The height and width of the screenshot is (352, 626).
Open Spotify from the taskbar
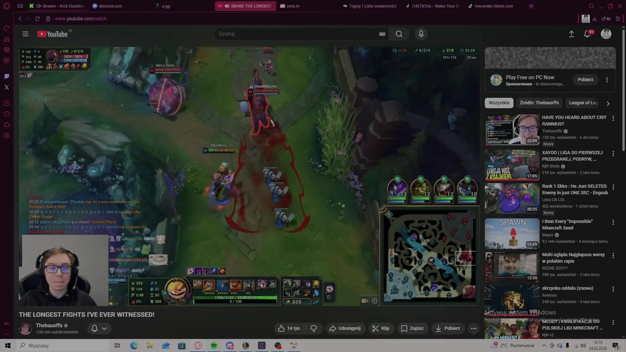tap(214, 346)
